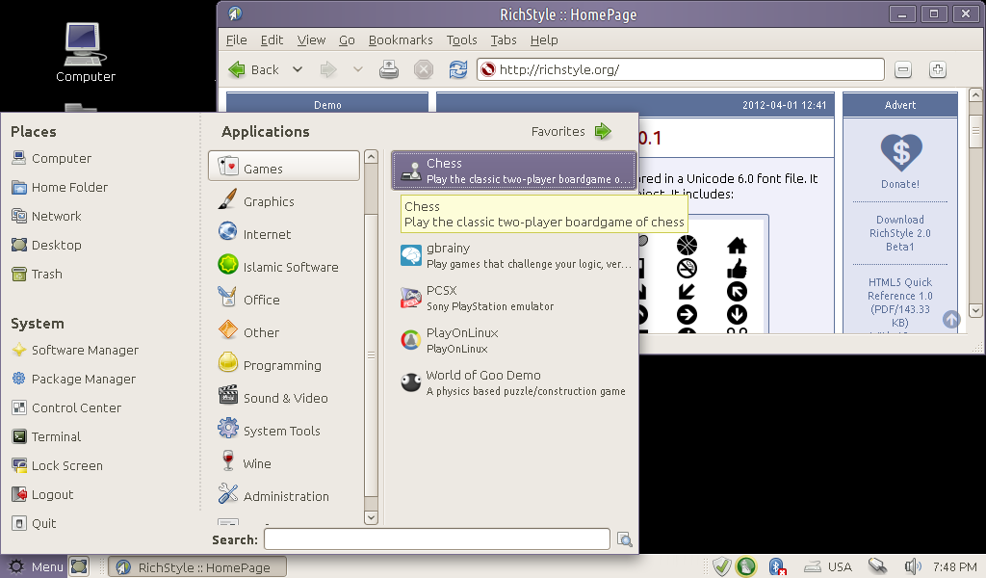Open Forward history dropdown arrow

click(358, 69)
